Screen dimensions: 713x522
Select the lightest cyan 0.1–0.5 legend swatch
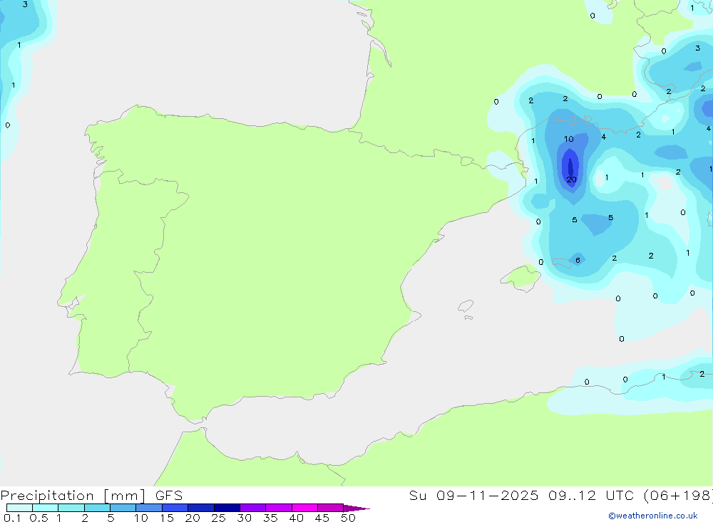point(19,508)
